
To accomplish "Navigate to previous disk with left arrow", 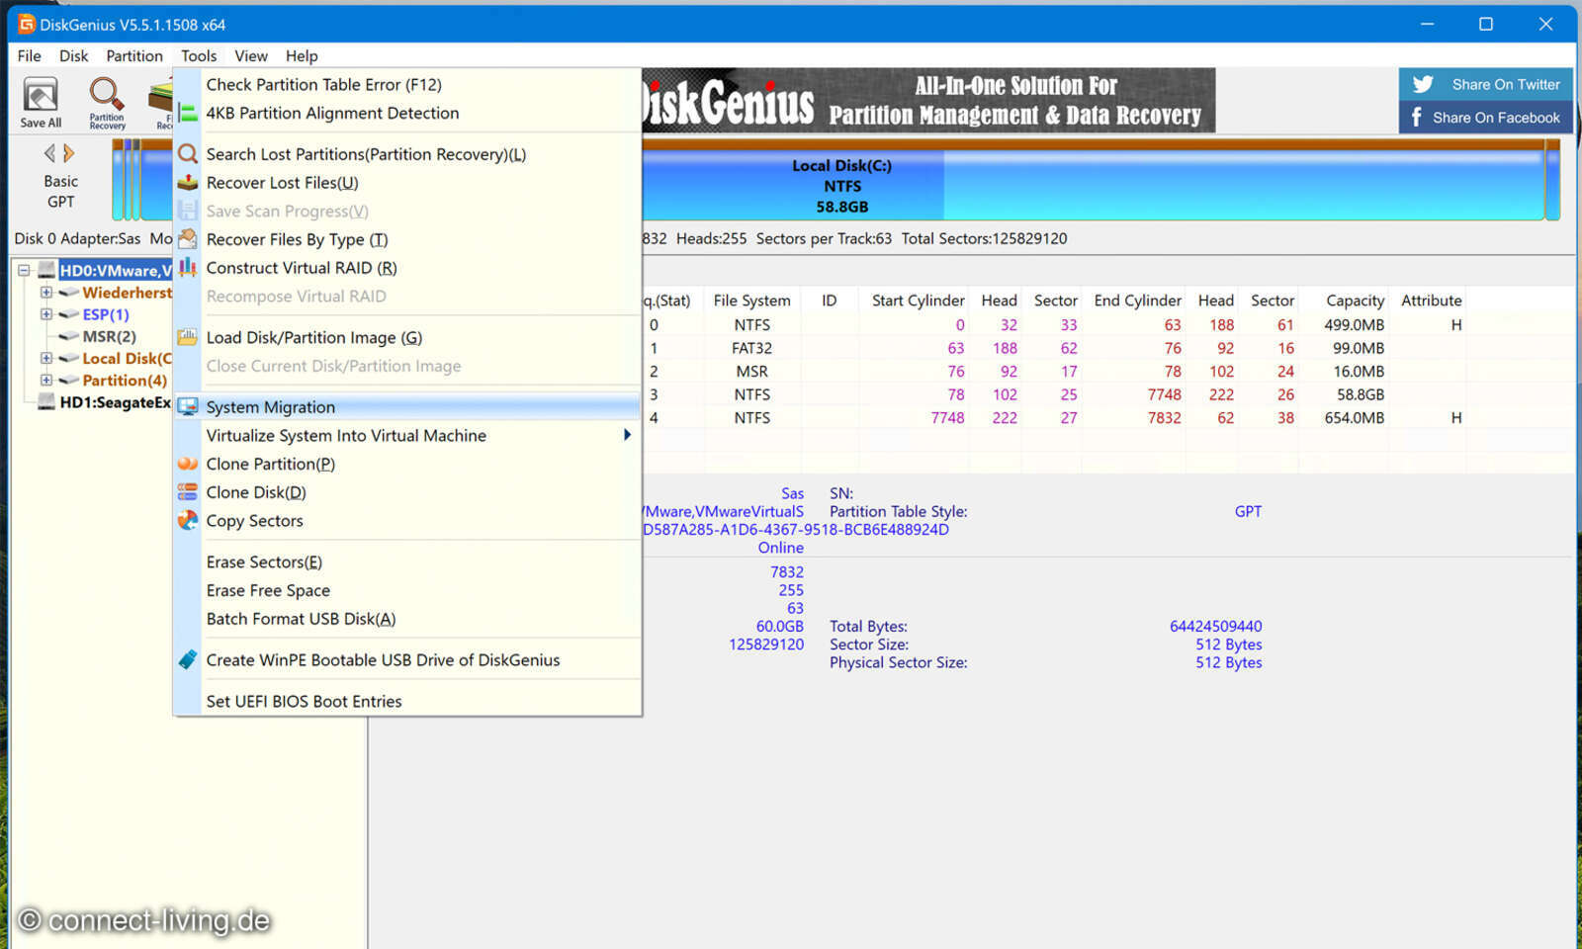I will click(49, 153).
